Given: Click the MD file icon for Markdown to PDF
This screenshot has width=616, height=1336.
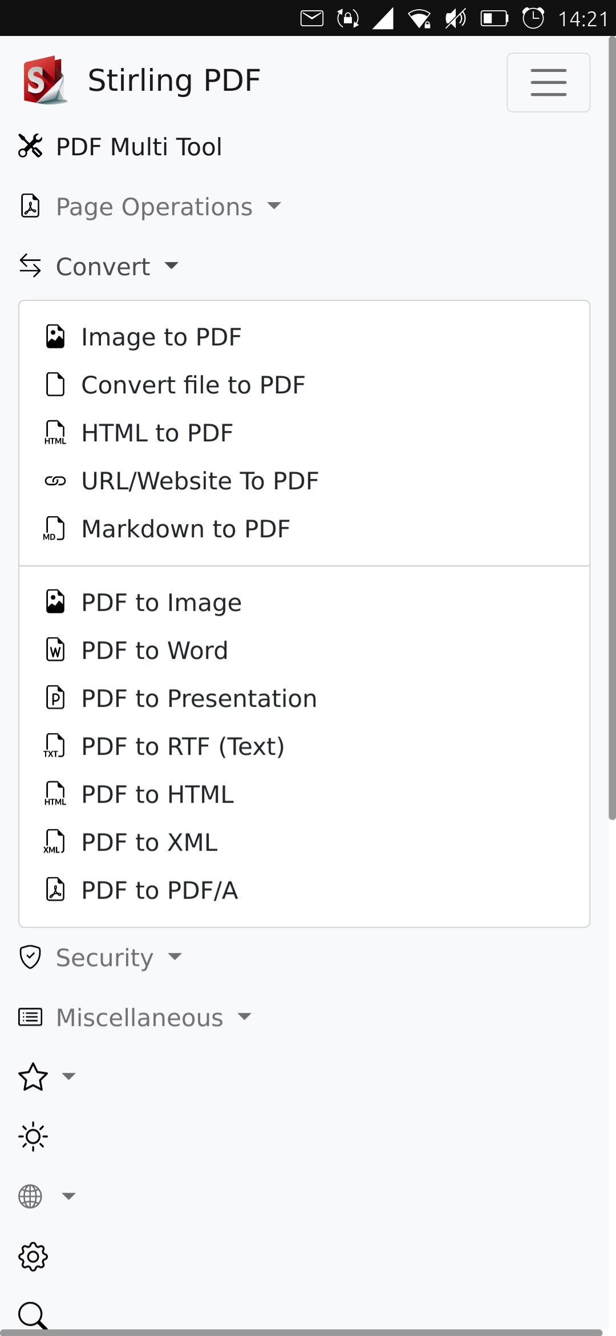Looking at the screenshot, I should click(54, 529).
